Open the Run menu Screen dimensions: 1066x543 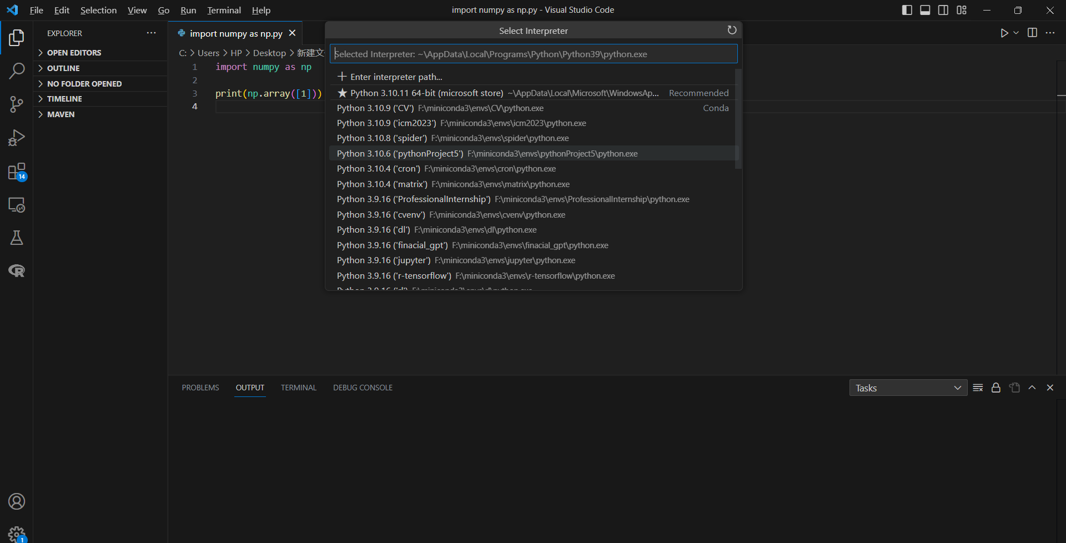tap(188, 10)
